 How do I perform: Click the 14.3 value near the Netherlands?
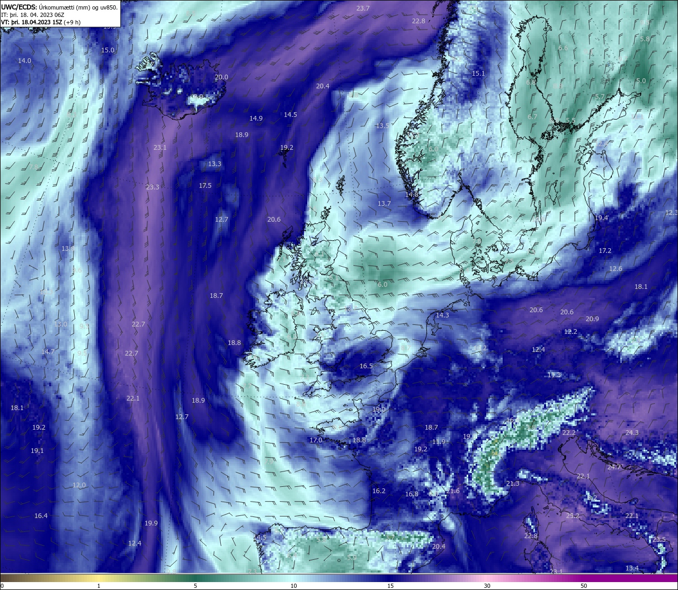(442, 315)
